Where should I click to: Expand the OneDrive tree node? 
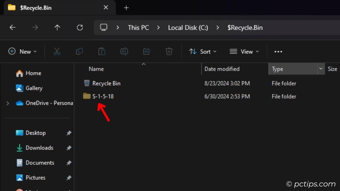click(x=8, y=103)
